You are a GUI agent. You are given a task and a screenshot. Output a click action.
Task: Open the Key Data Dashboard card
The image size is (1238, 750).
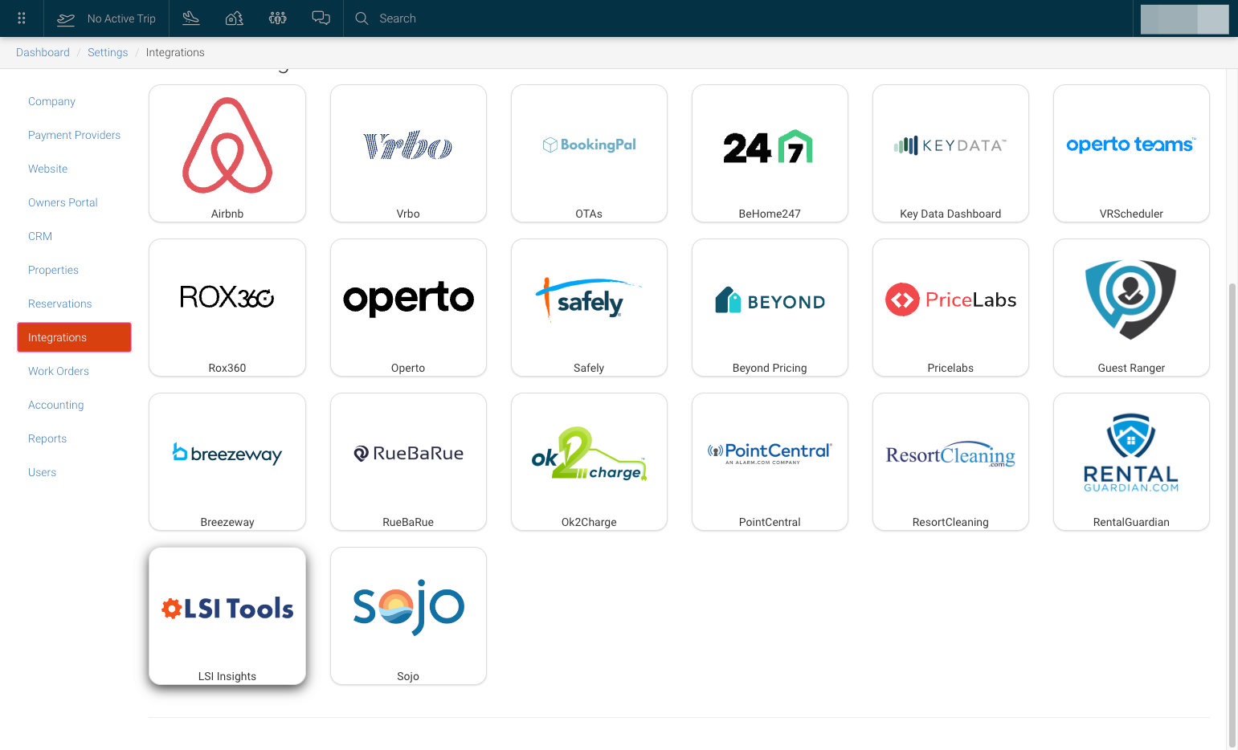click(950, 153)
